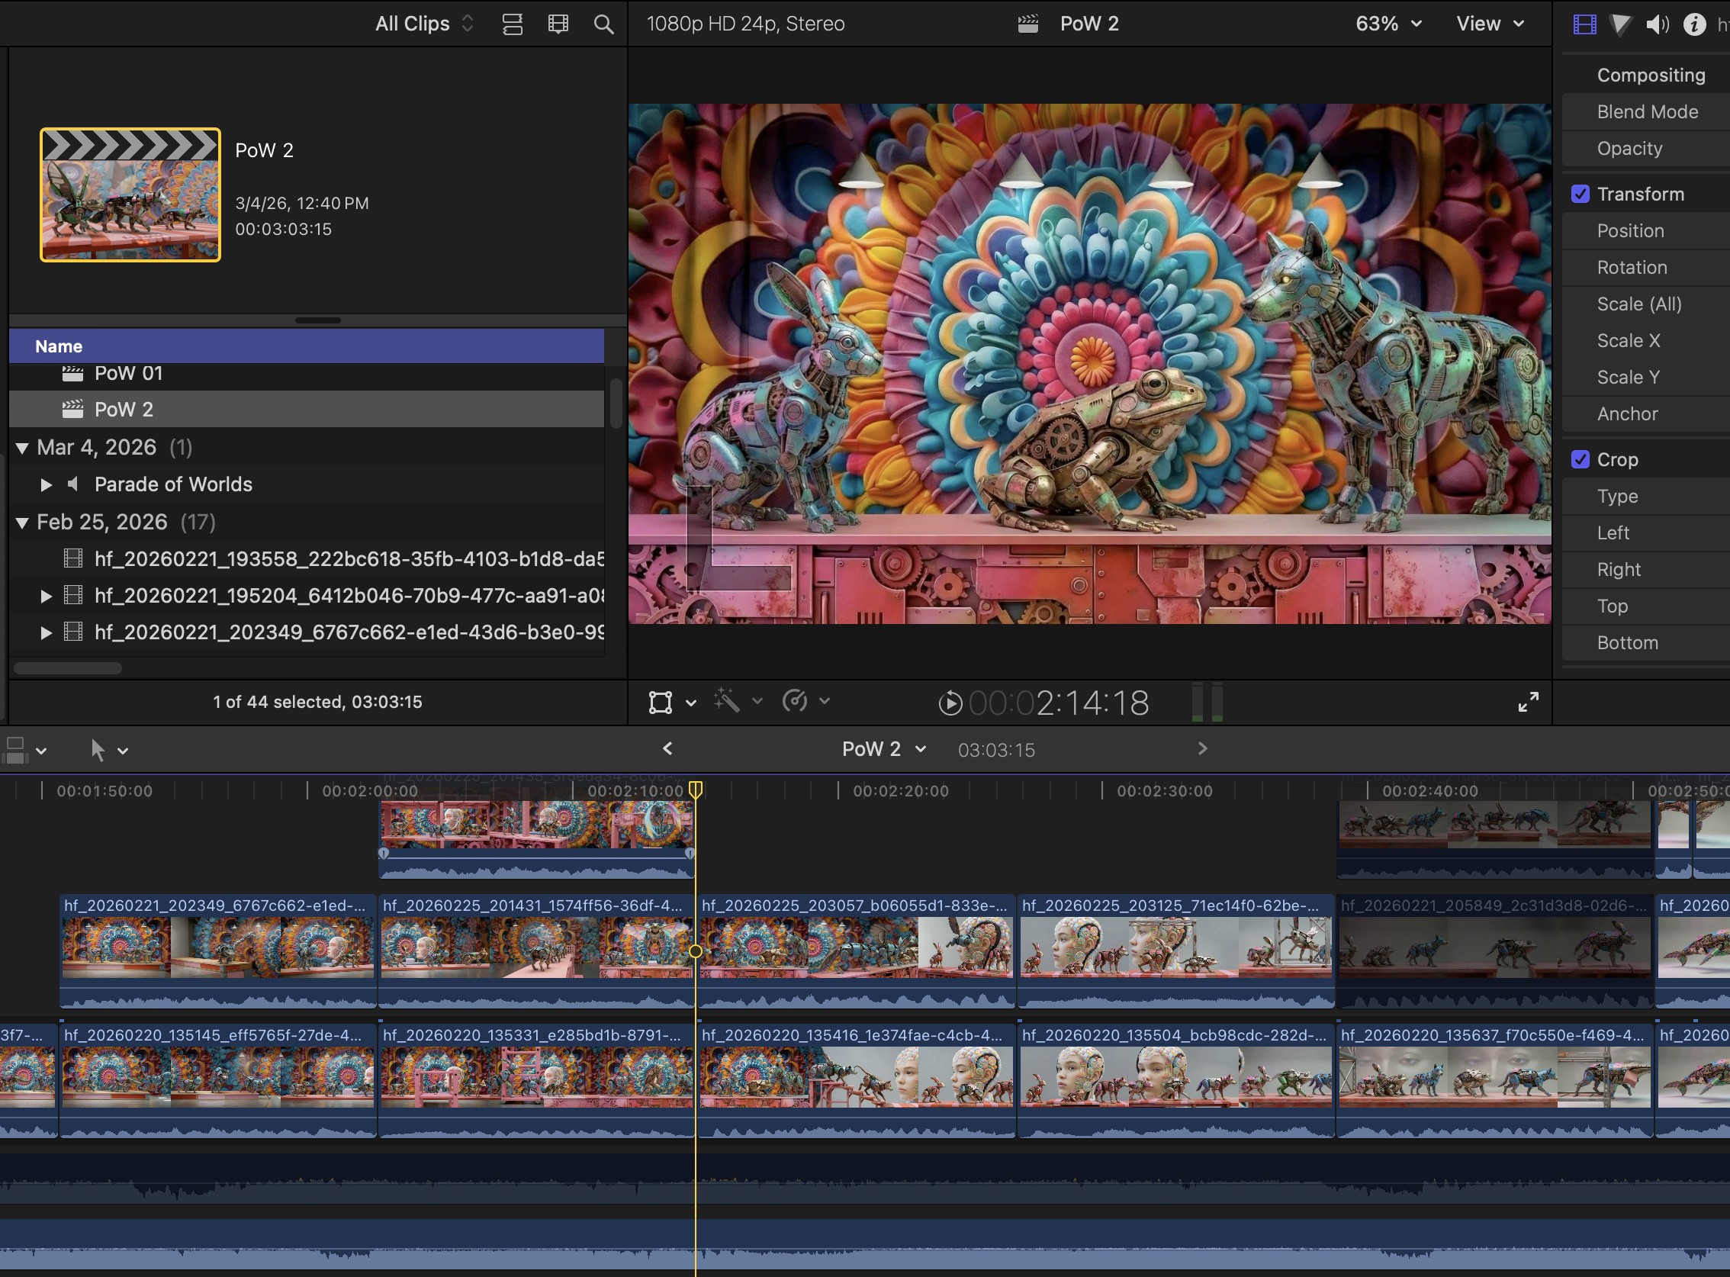This screenshot has width=1730, height=1277.
Task: Open the Video inspector icon
Action: (1584, 24)
